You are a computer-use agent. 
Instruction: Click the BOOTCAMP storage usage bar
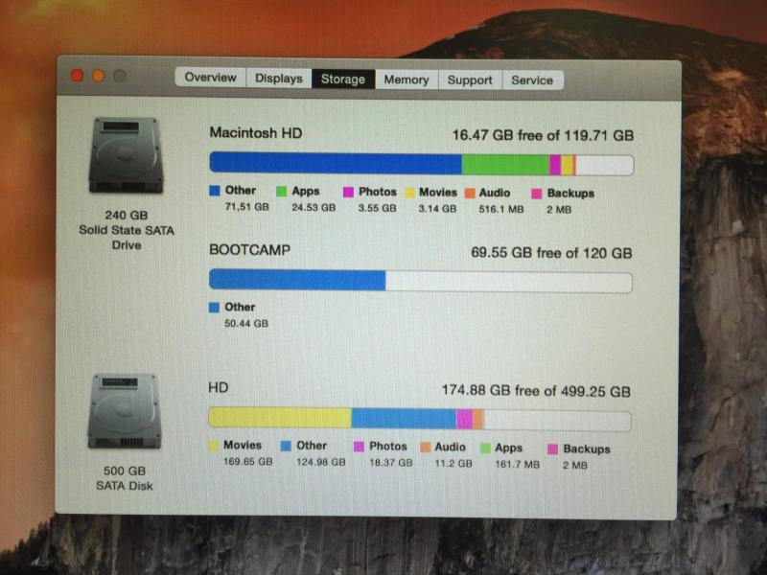[421, 280]
